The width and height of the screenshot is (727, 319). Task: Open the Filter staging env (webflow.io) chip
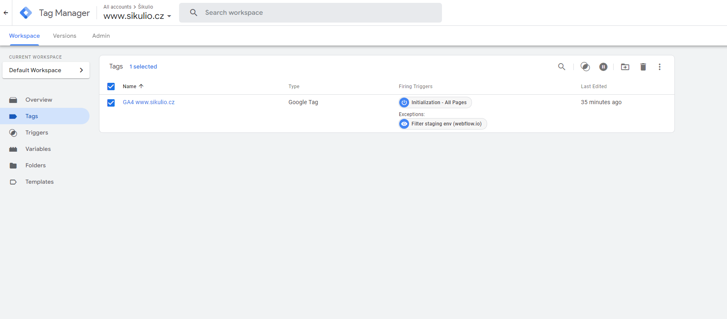pos(443,124)
